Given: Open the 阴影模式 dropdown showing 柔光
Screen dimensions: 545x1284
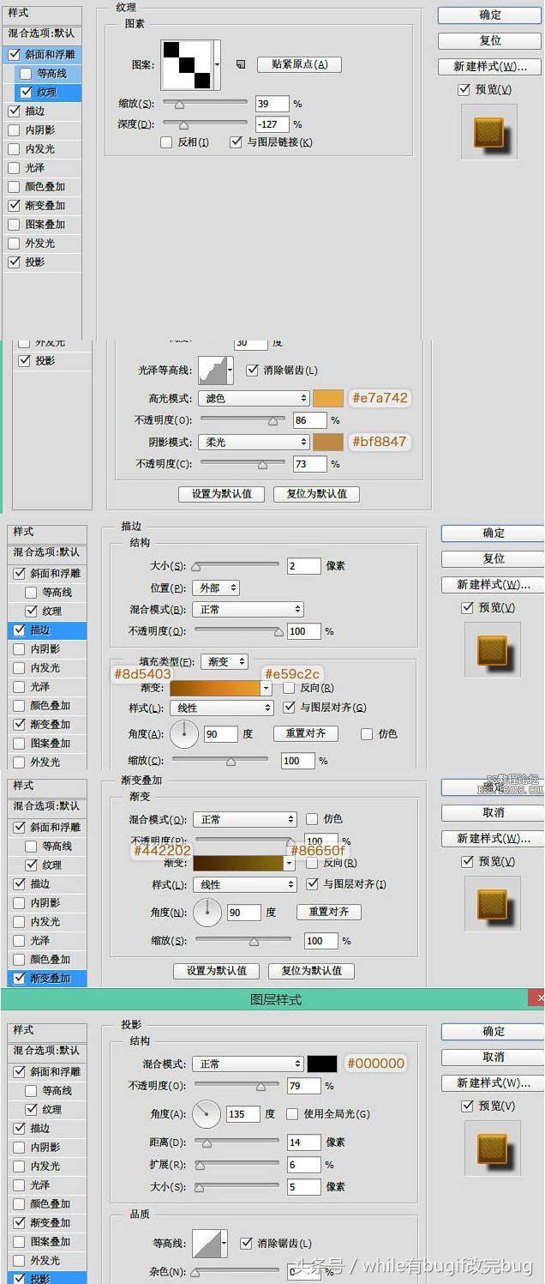Looking at the screenshot, I should click(254, 443).
